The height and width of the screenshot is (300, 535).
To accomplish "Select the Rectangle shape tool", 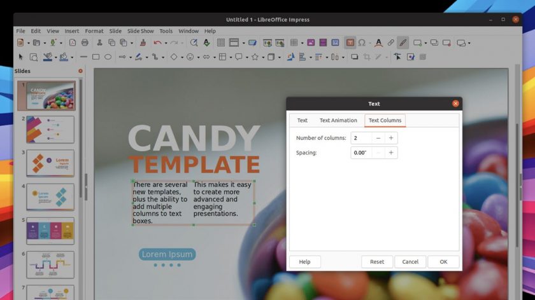I will point(96,57).
